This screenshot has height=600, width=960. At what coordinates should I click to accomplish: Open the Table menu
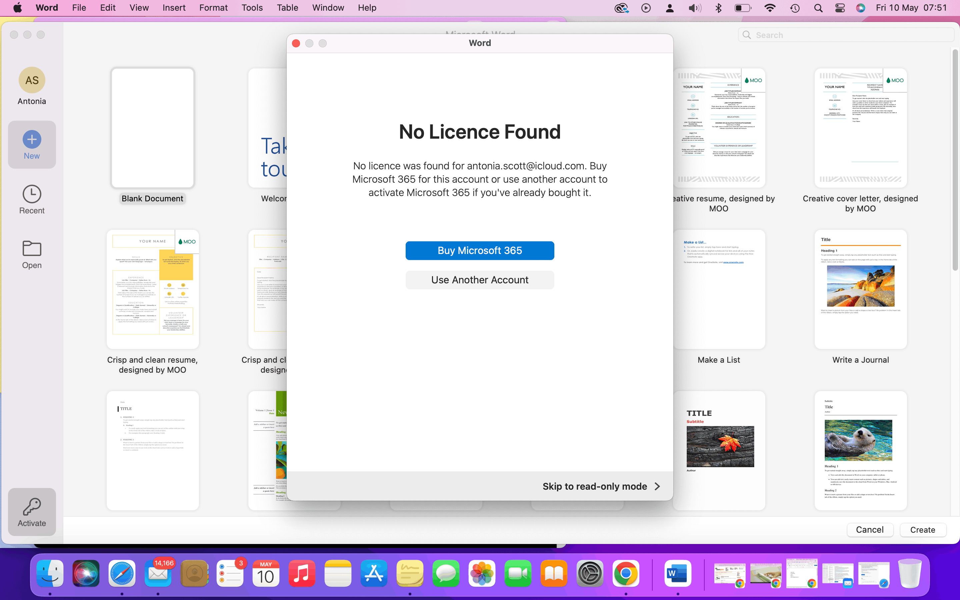(x=287, y=8)
